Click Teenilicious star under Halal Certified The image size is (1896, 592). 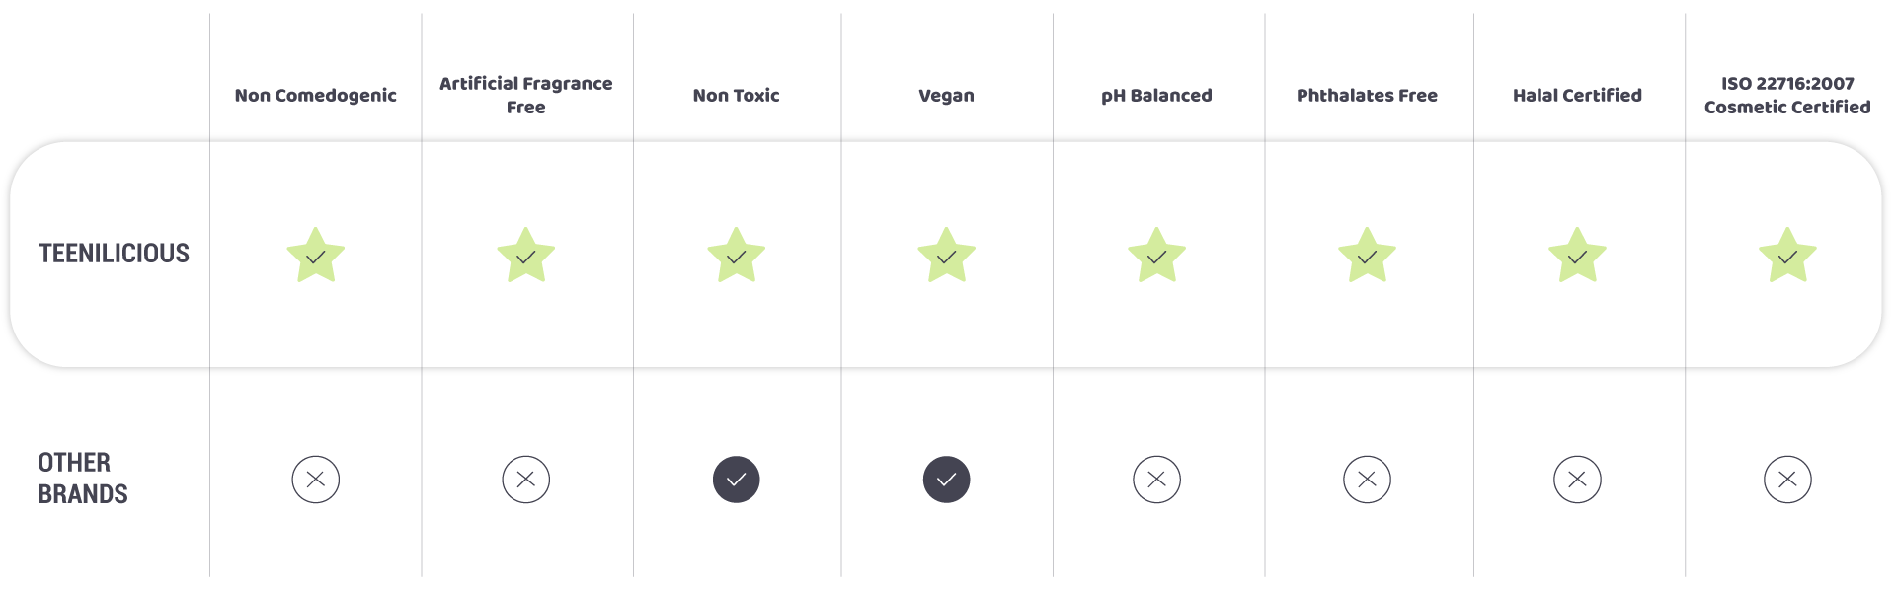(1578, 256)
